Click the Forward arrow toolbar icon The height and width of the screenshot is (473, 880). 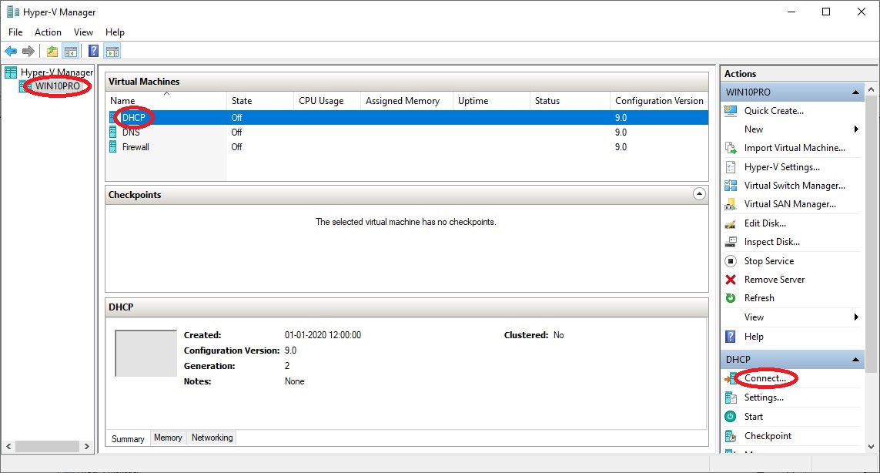(28, 52)
